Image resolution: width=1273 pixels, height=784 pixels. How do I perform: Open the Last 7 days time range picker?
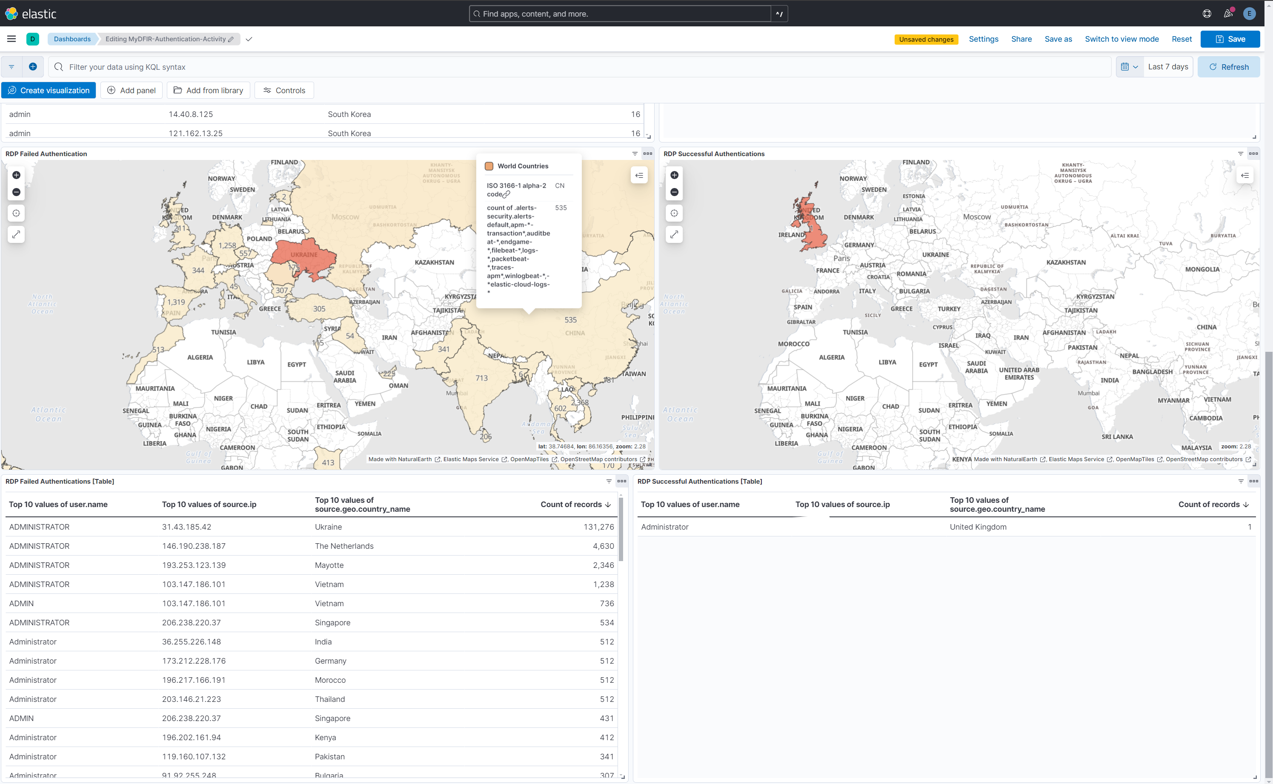[x=1168, y=66]
